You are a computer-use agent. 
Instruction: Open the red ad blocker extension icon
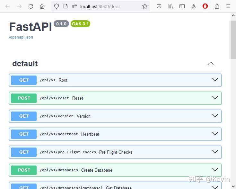(x=205, y=6)
